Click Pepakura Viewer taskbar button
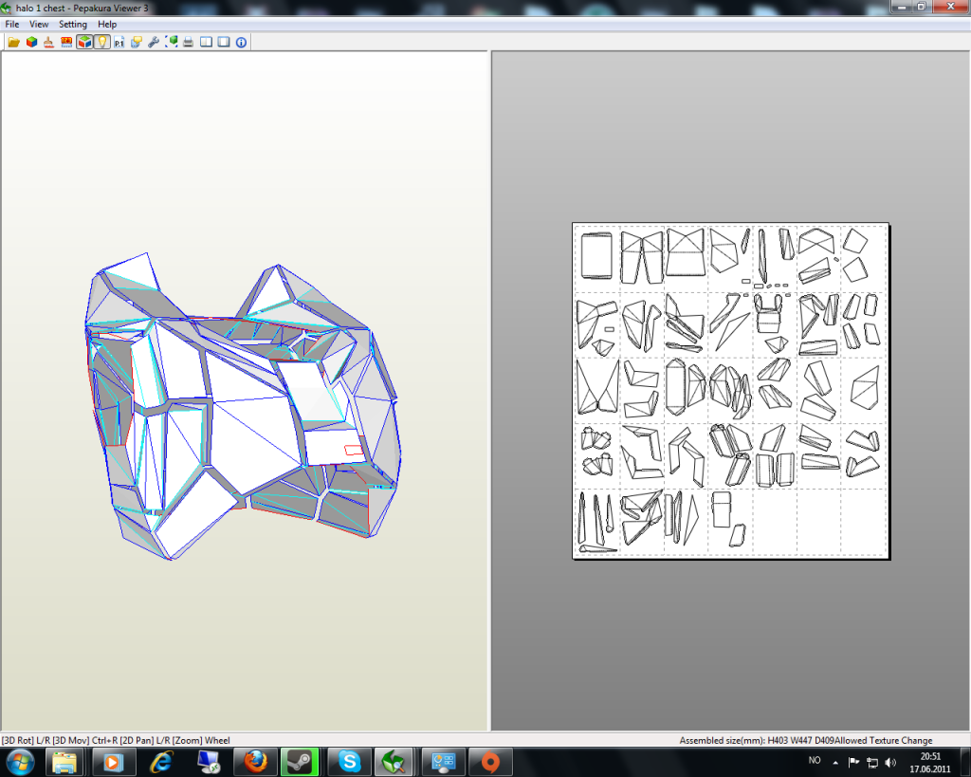This screenshot has width=971, height=777. [394, 762]
